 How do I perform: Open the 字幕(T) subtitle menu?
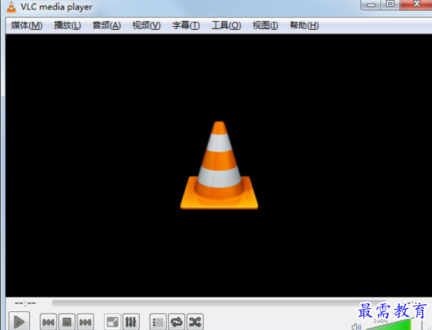tap(186, 26)
